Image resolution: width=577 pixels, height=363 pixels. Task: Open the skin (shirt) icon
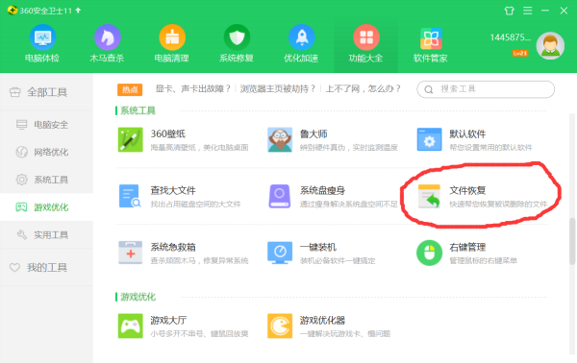510,11
